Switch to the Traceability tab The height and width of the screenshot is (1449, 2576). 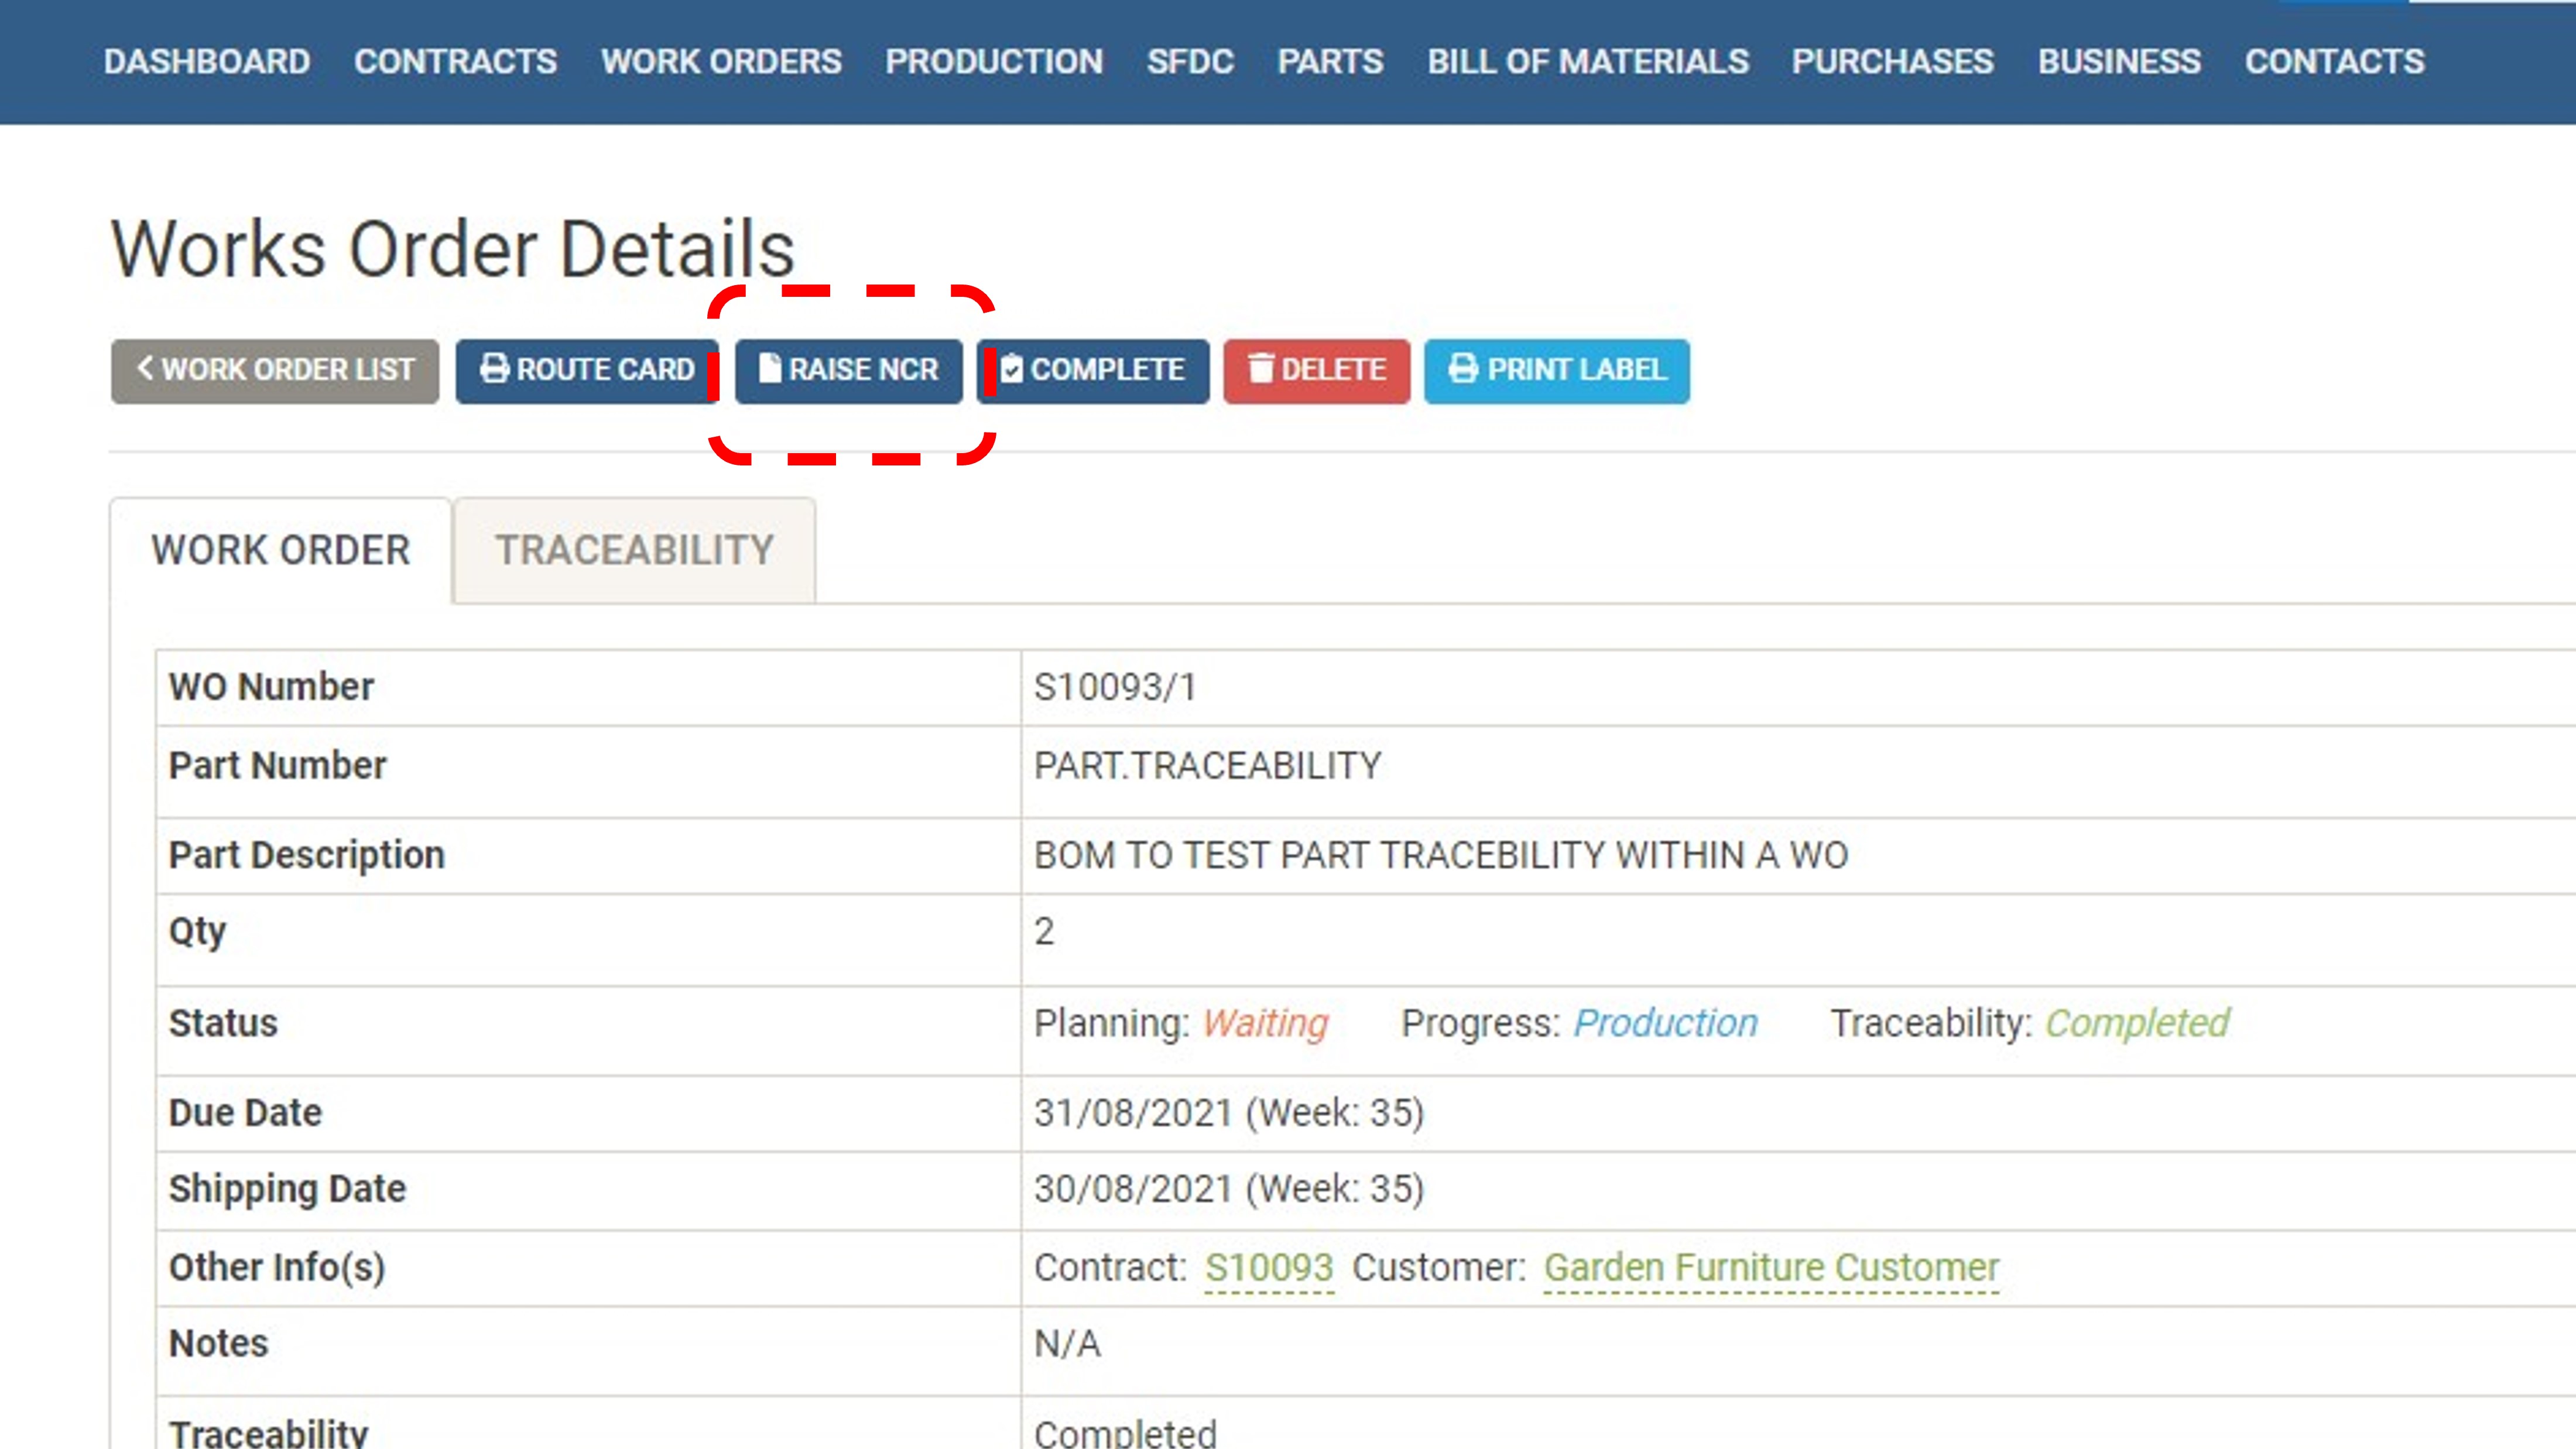click(634, 549)
